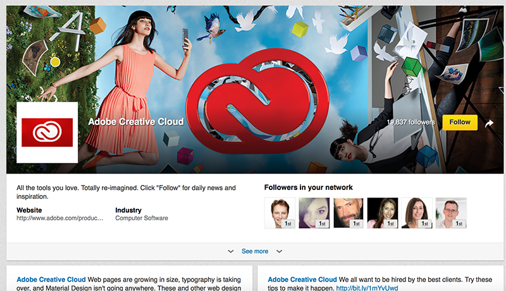
Task: Click the yellow Follow button
Action: pyautogui.click(x=460, y=122)
